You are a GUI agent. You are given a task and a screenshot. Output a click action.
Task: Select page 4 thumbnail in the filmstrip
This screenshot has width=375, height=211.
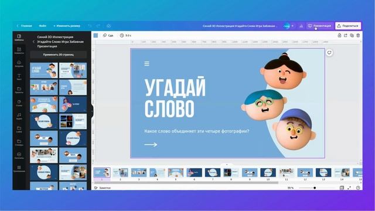point(157,172)
